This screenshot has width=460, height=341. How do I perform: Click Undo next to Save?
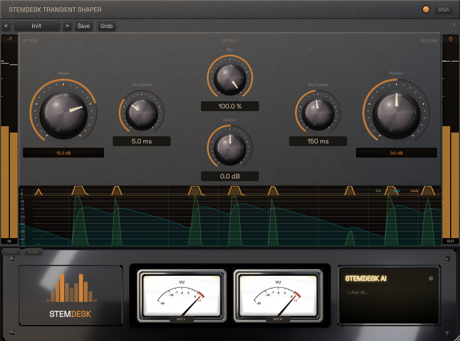point(106,26)
